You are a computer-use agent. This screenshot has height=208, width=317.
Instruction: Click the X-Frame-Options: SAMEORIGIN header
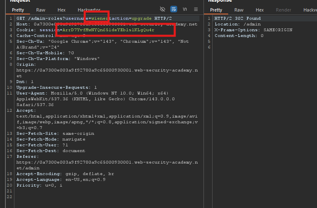(253, 30)
